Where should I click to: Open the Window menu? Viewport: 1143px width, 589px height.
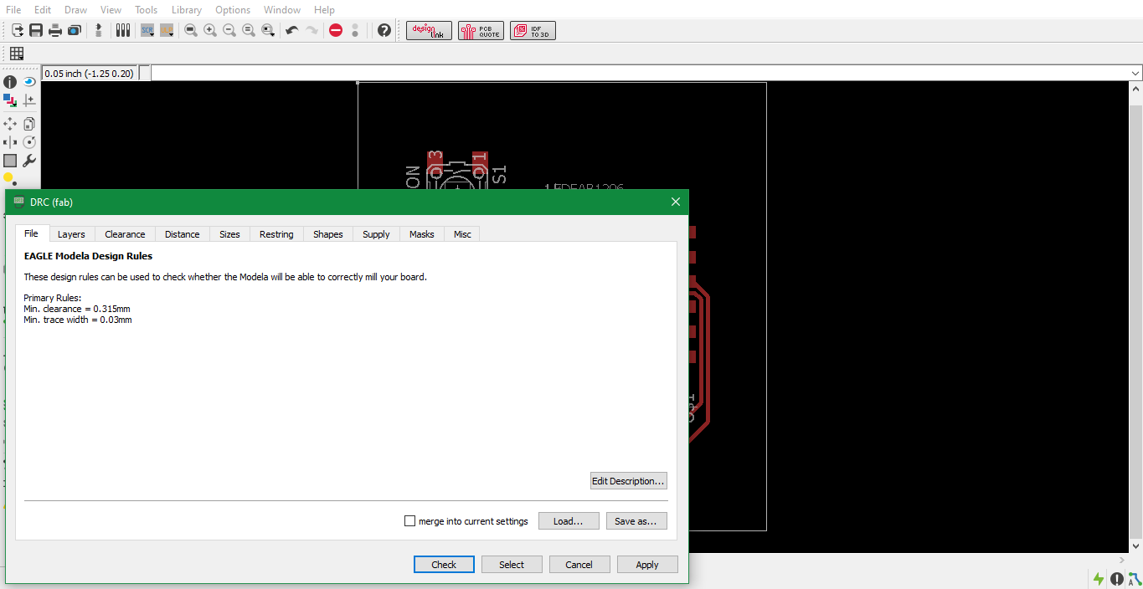[282, 10]
